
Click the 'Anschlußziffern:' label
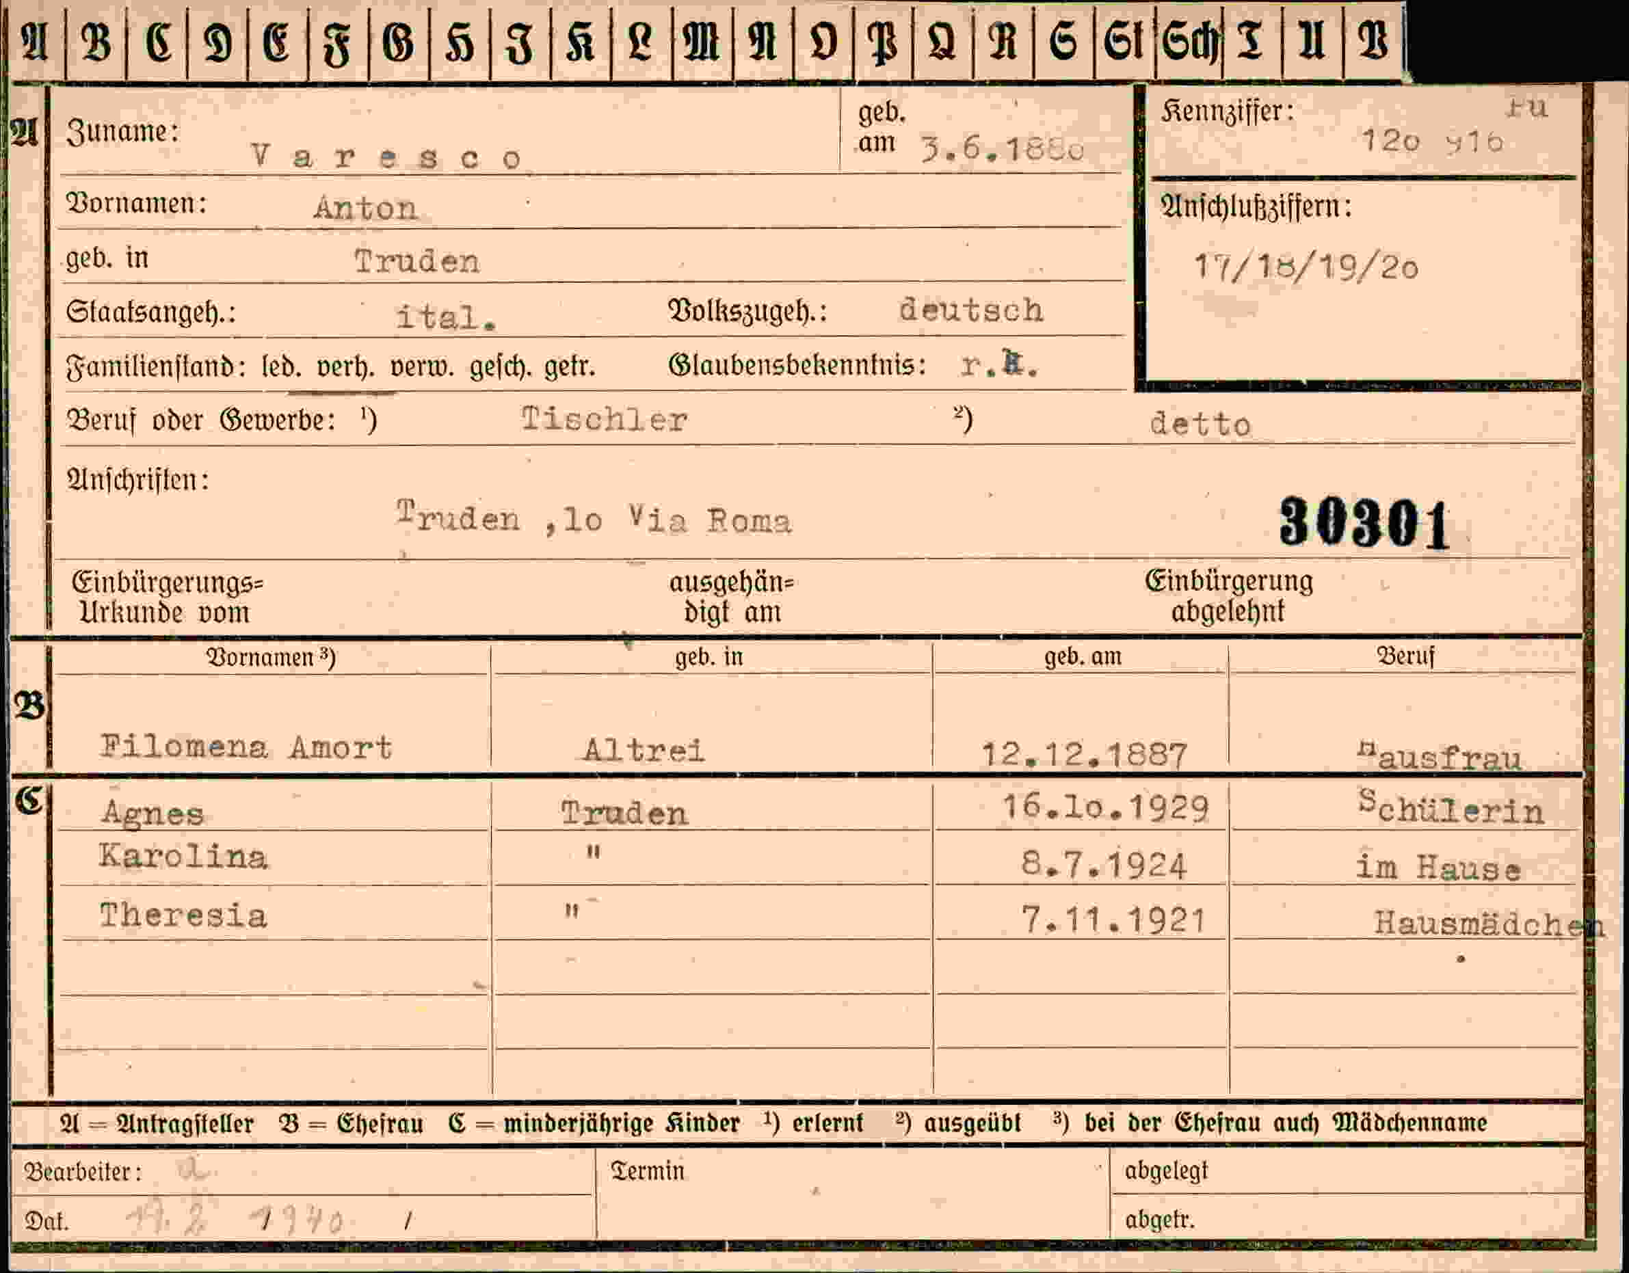tap(1256, 206)
